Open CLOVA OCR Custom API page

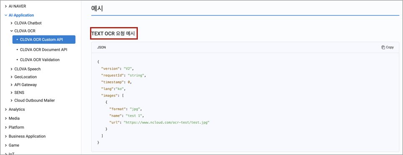coord(44,40)
